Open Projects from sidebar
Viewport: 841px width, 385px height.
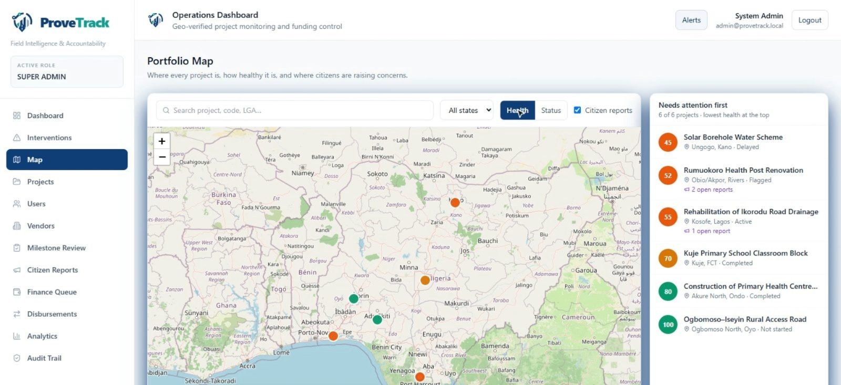point(67,182)
